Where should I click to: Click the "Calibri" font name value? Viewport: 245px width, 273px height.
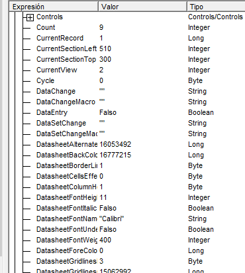point(111,219)
